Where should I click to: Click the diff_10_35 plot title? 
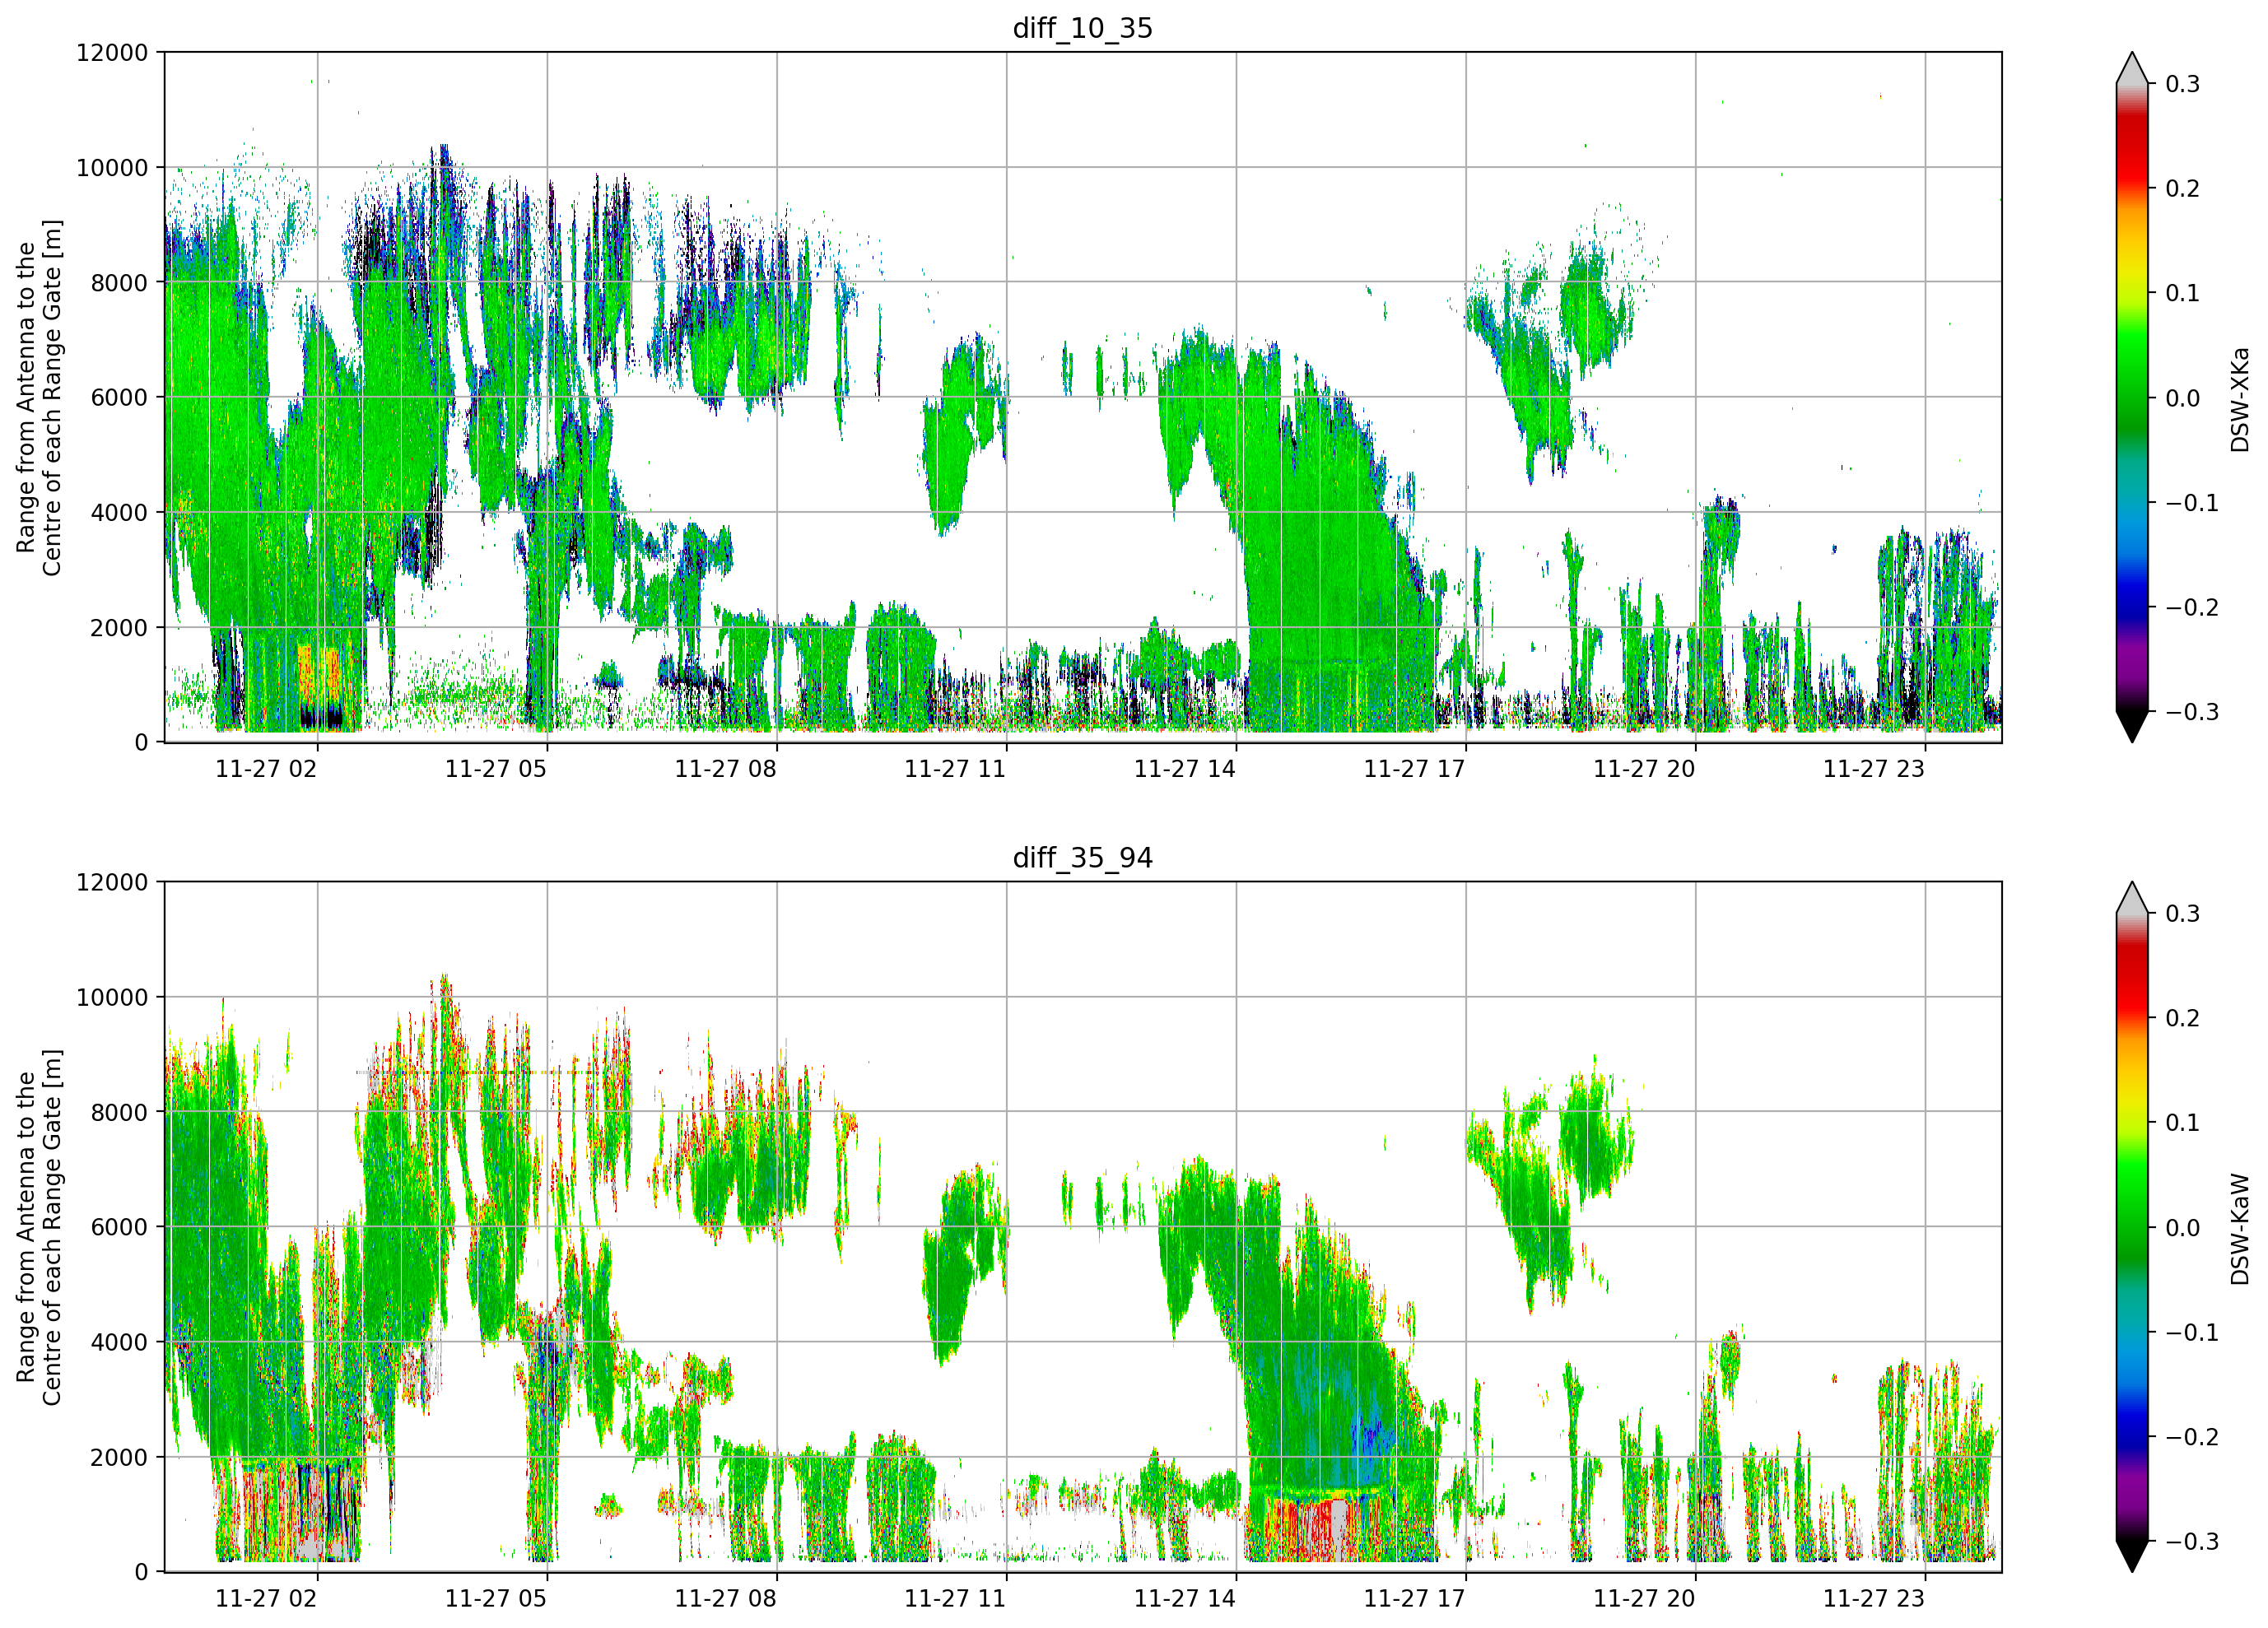(x=1083, y=28)
